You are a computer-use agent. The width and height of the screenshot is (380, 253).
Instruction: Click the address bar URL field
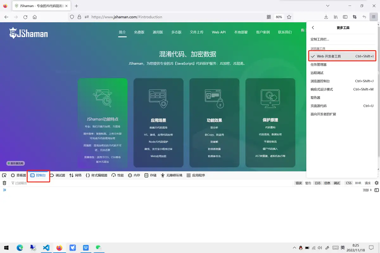pyautogui.click(x=177, y=17)
